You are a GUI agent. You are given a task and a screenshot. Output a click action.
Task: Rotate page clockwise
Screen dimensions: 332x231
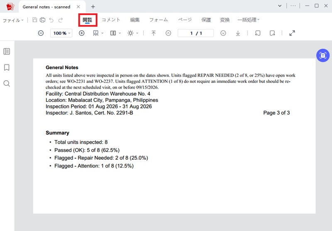pos(272,33)
